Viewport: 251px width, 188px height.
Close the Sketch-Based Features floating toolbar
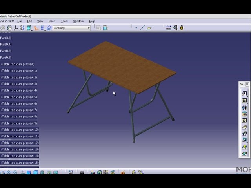[x=247, y=84]
